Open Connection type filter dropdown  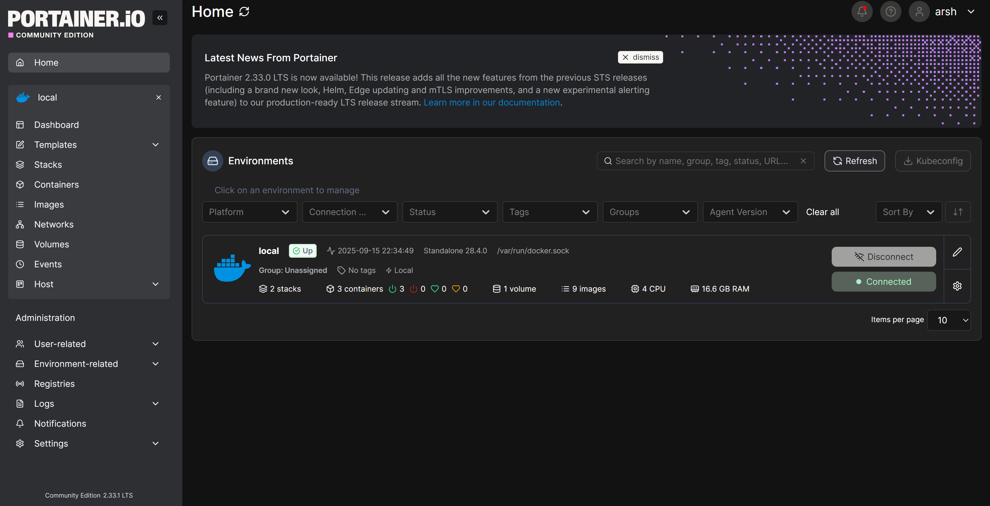349,212
